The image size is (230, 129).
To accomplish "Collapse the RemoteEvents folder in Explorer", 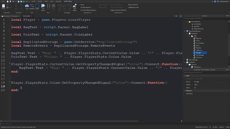I will tap(187, 21).
